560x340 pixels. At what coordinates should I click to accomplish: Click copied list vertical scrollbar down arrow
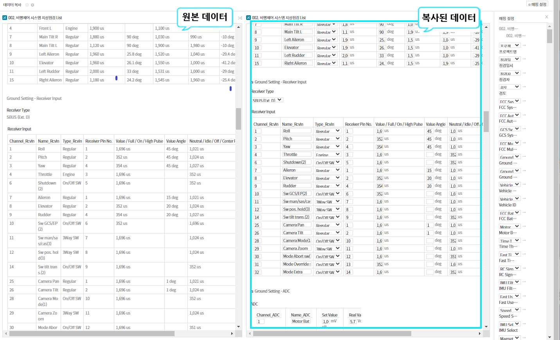(486, 326)
